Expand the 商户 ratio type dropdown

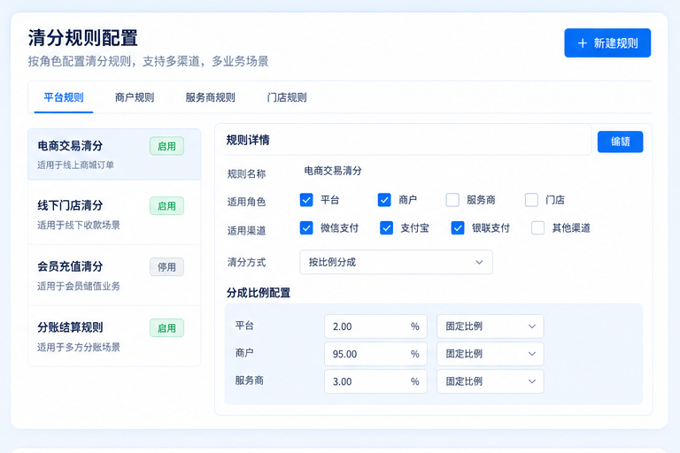[x=490, y=354]
